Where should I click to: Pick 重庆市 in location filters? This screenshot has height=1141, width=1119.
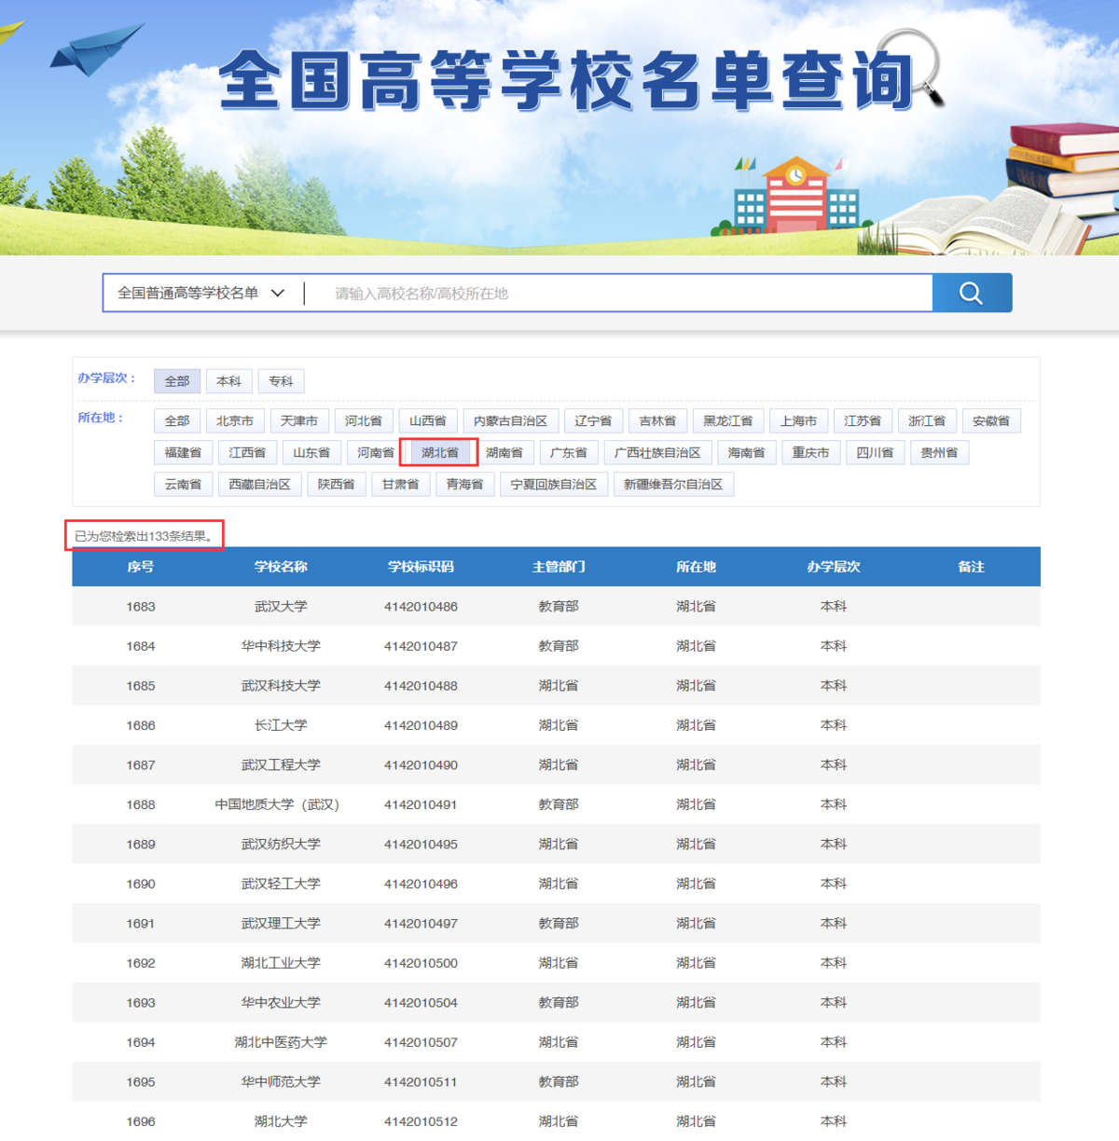point(811,453)
